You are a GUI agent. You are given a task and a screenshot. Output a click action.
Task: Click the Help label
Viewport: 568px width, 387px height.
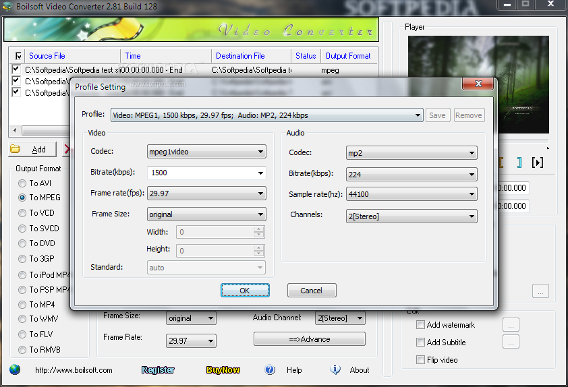294,370
